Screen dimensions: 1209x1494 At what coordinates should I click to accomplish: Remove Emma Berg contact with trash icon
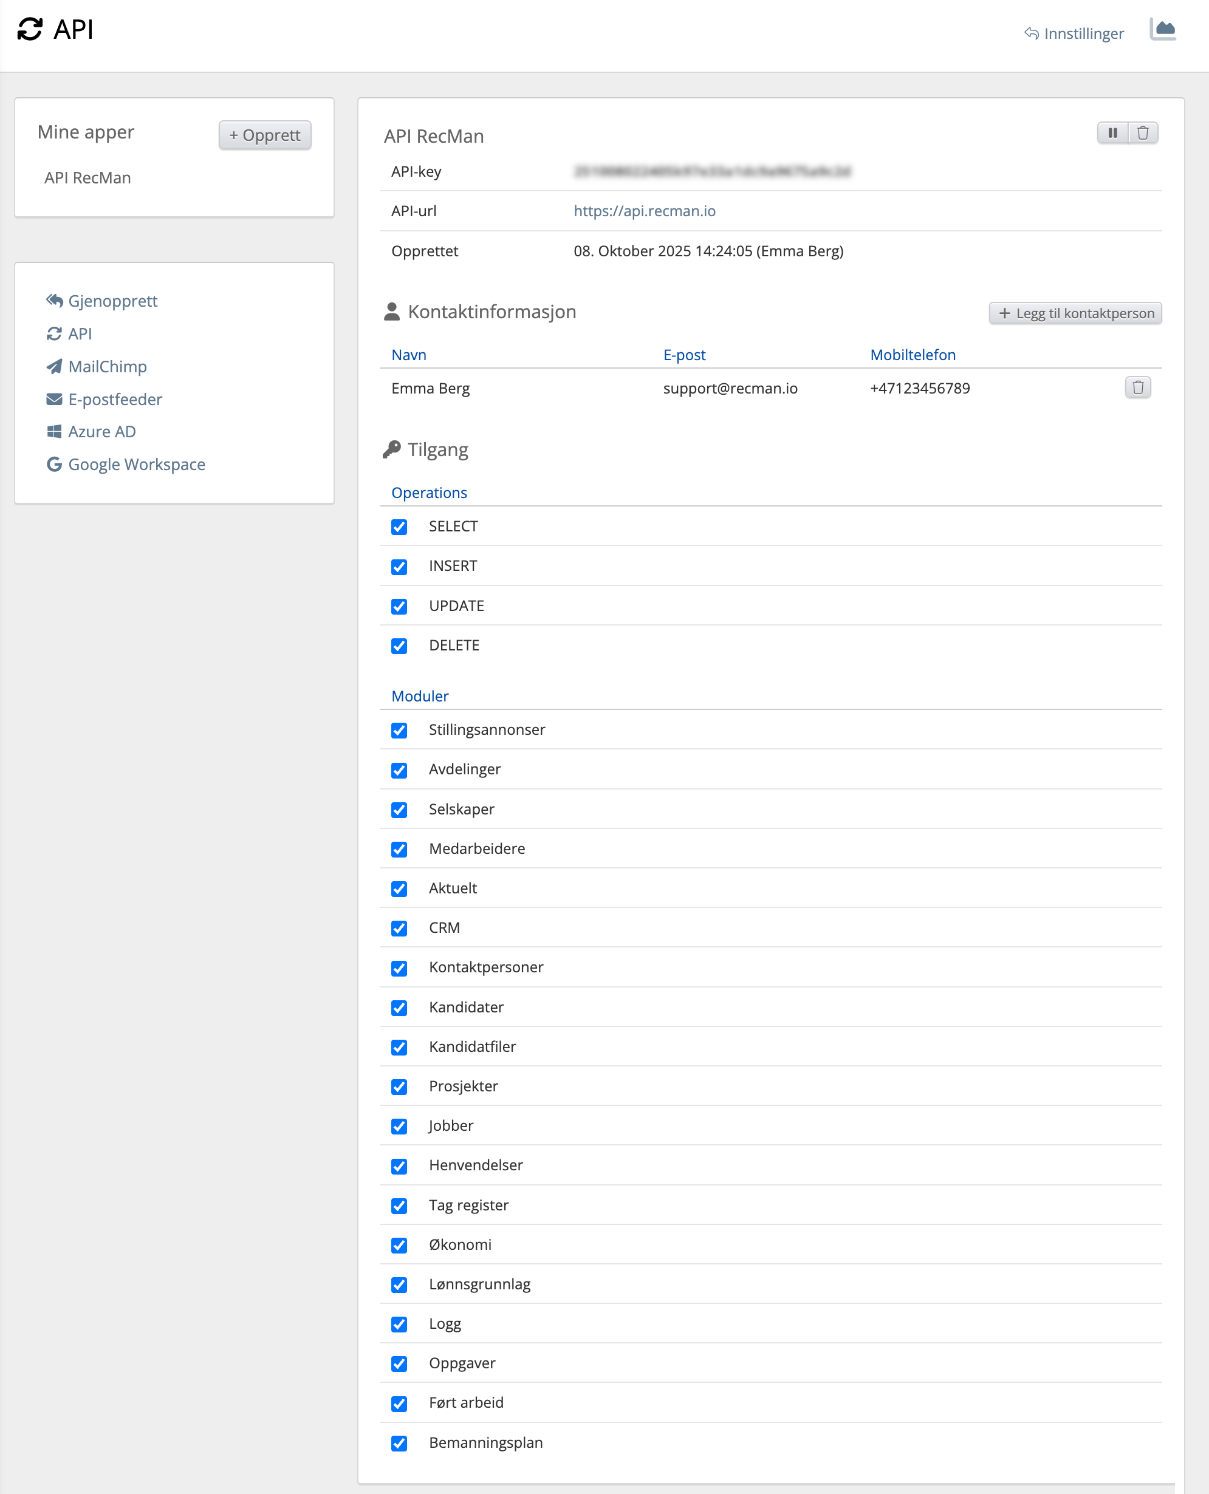pos(1137,387)
